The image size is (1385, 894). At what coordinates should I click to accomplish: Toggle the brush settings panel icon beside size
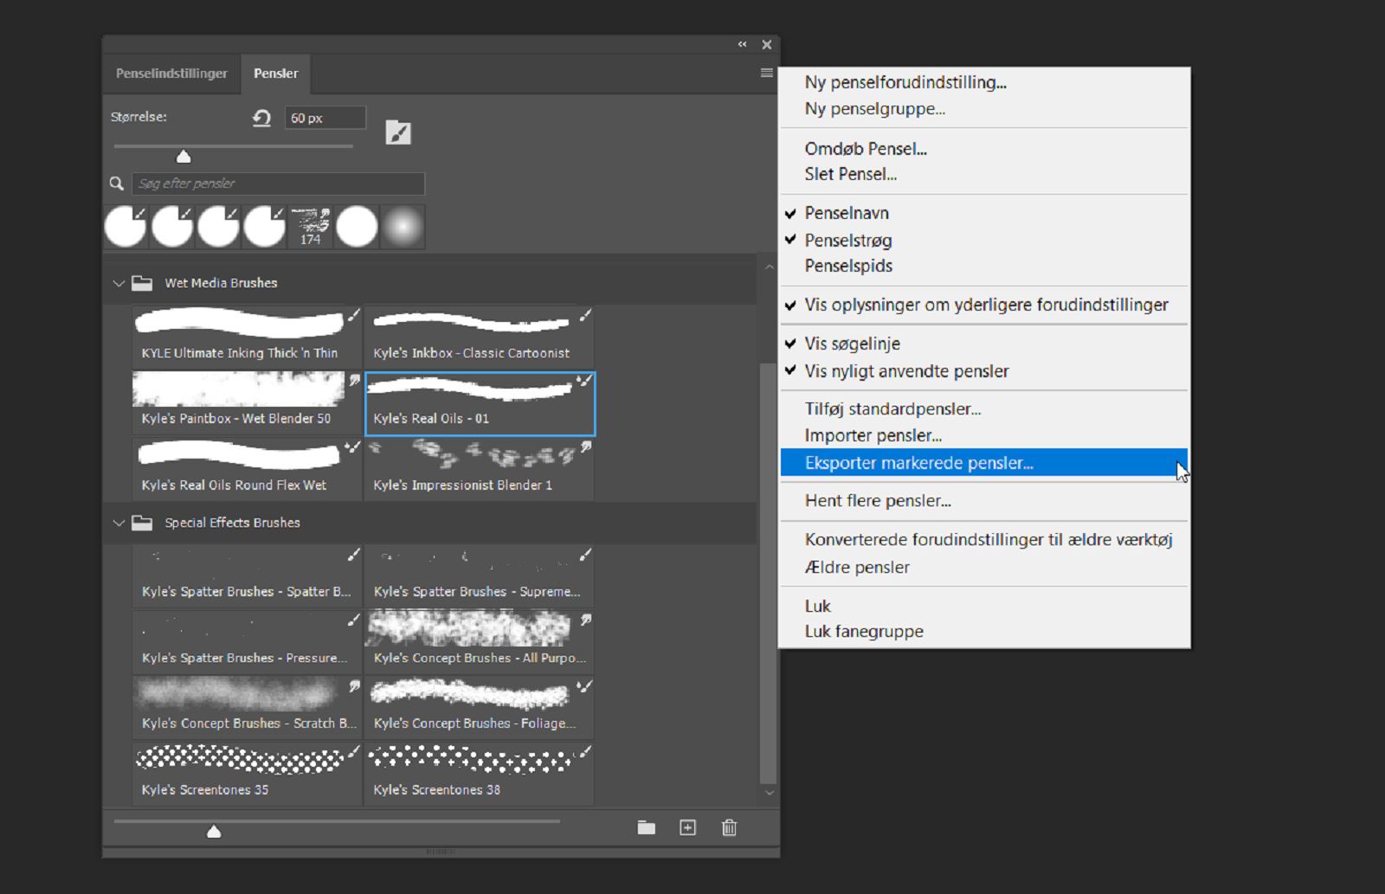(x=398, y=132)
